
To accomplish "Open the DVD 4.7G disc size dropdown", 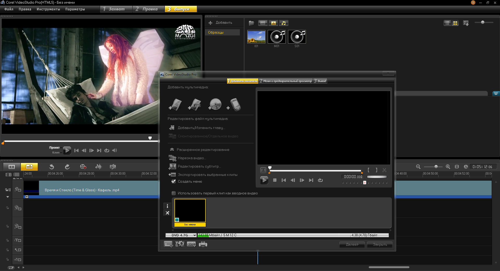I will pyautogui.click(x=181, y=235).
